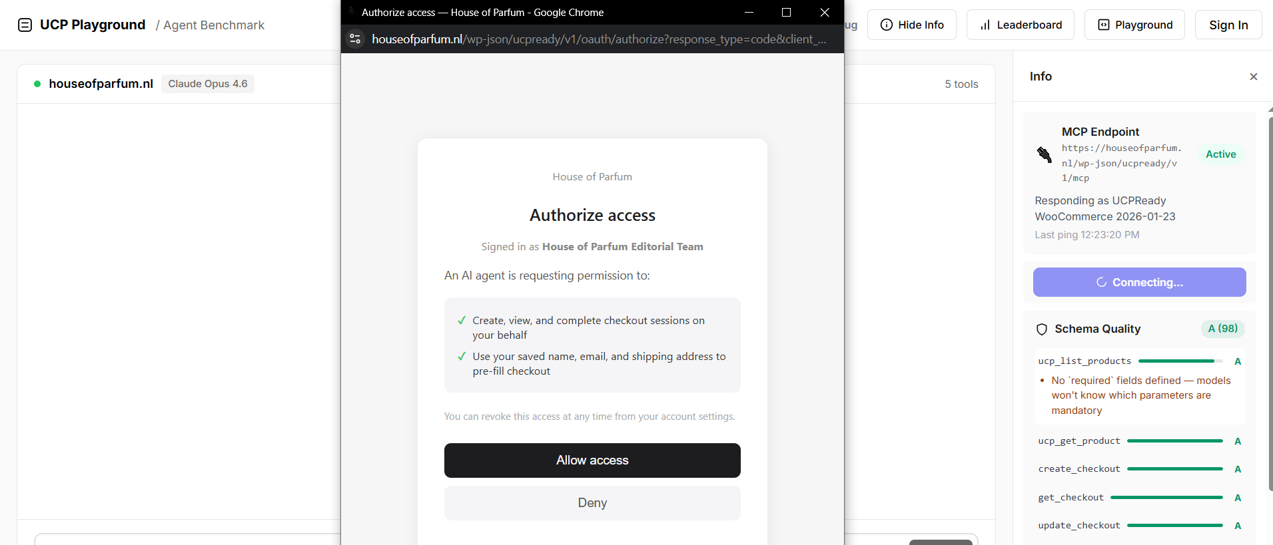The width and height of the screenshot is (1273, 545).
Task: Click the create_checkout quality bar
Action: [x=1174, y=469]
